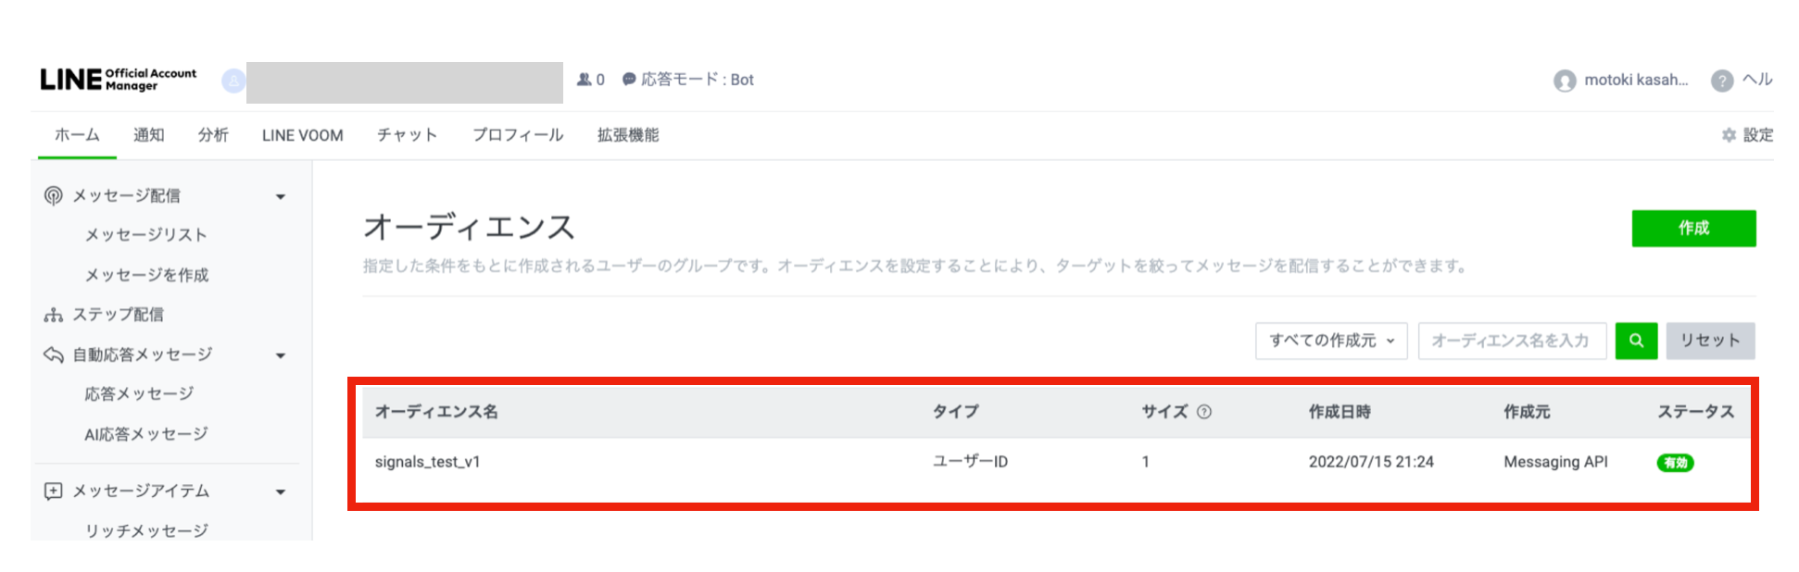Collapse the メッセージ配信 section arrow
This screenshot has width=1799, height=572.
tap(281, 196)
